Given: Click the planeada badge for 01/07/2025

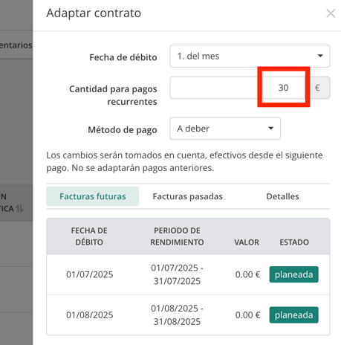Looking at the screenshot, I should point(293,274).
